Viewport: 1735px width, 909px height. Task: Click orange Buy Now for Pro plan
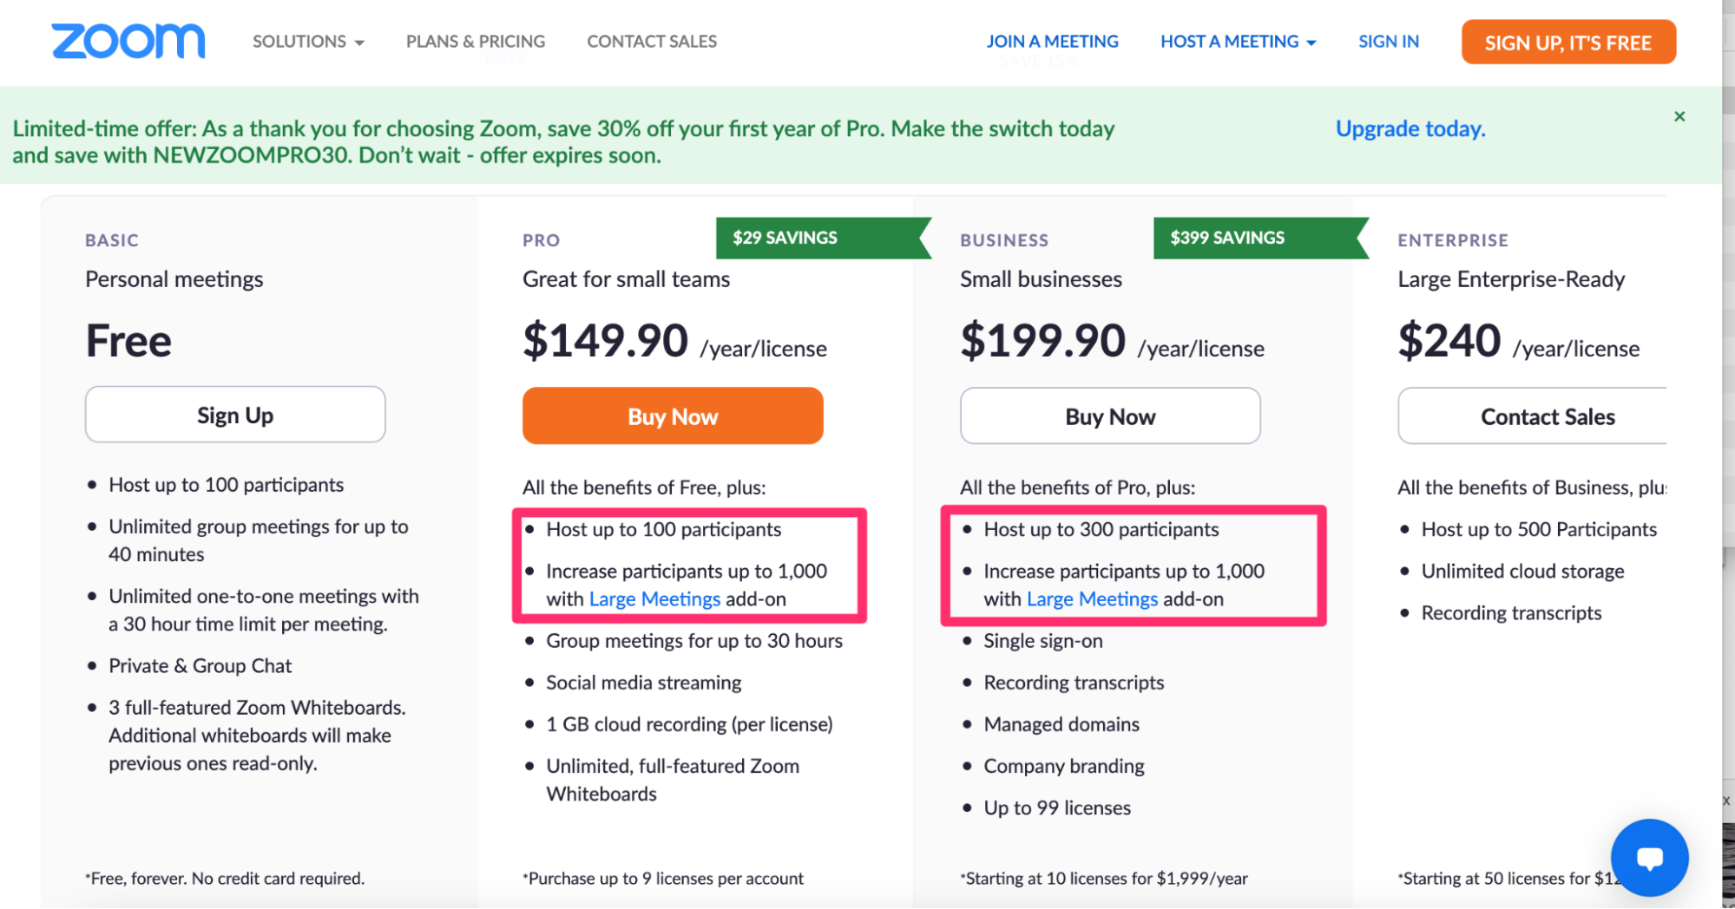click(x=673, y=416)
